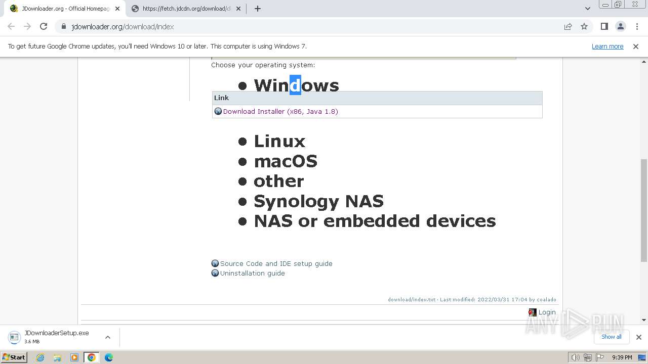648x364 pixels.
Task: Go back to the previous page
Action: (11, 27)
